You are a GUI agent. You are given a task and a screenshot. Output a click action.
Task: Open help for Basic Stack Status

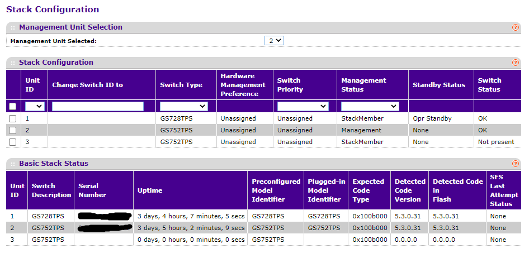[515, 164]
